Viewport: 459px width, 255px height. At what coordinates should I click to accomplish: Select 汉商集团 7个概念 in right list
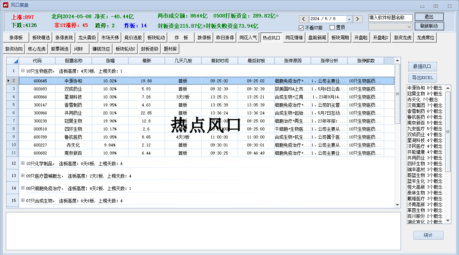(425, 105)
